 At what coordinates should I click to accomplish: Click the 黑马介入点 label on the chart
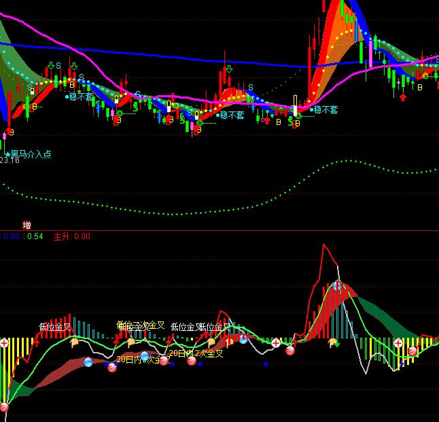30,154
